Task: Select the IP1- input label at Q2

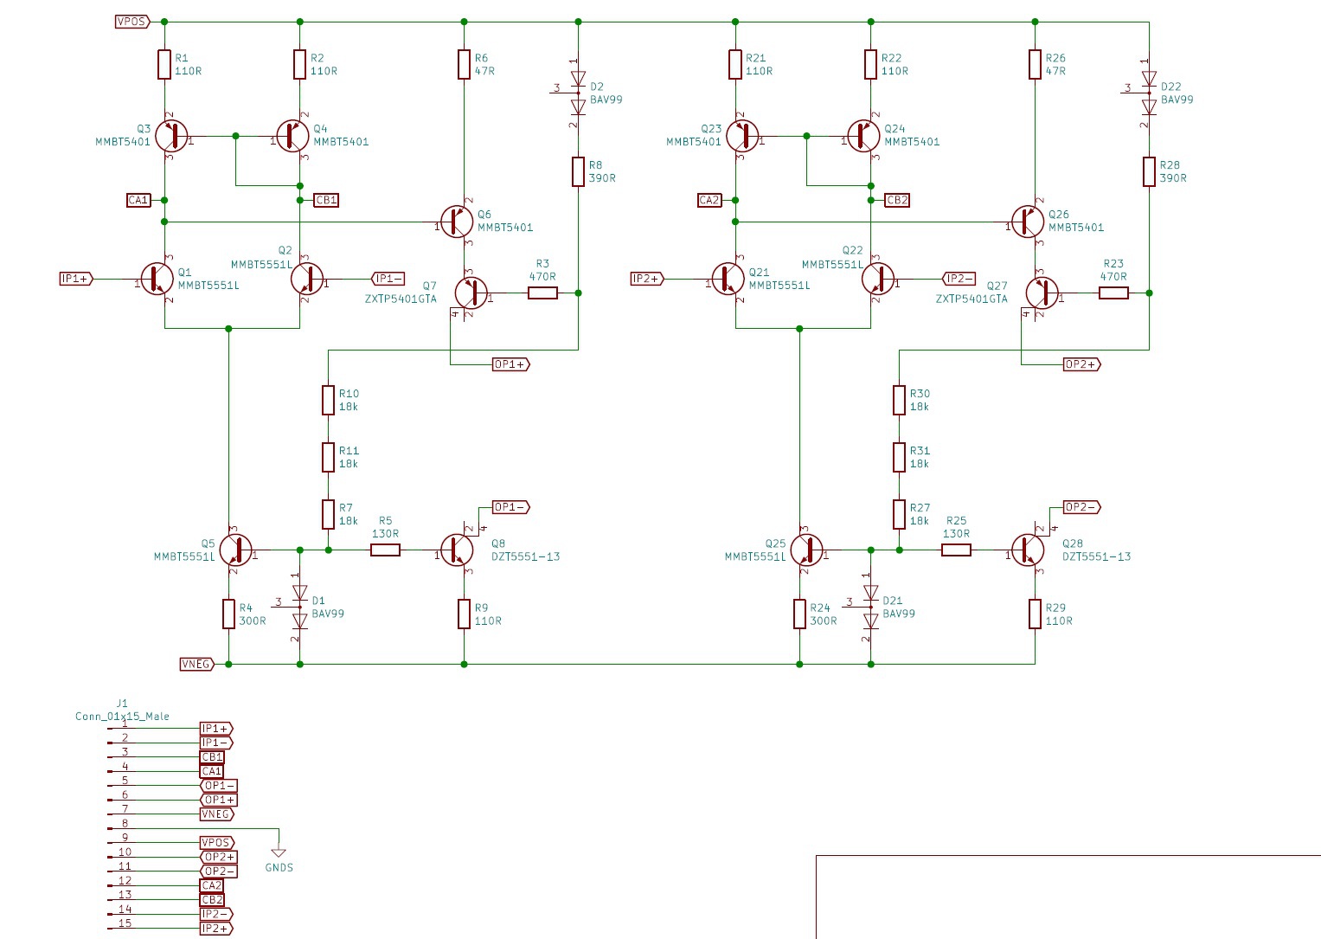Action: [388, 279]
